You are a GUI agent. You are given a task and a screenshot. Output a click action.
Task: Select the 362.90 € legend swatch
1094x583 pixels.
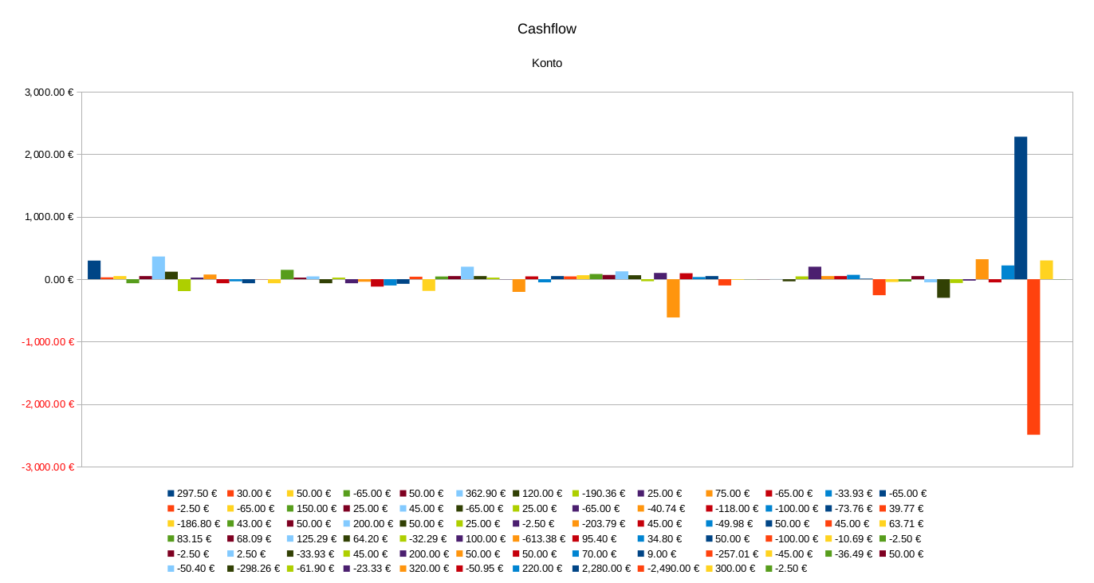coord(460,494)
